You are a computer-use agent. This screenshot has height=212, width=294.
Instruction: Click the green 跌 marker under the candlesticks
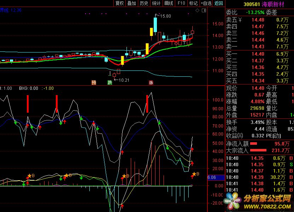(110, 83)
